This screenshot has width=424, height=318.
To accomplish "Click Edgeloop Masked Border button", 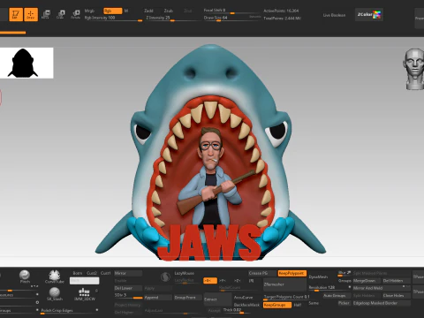I will pos(382,303).
